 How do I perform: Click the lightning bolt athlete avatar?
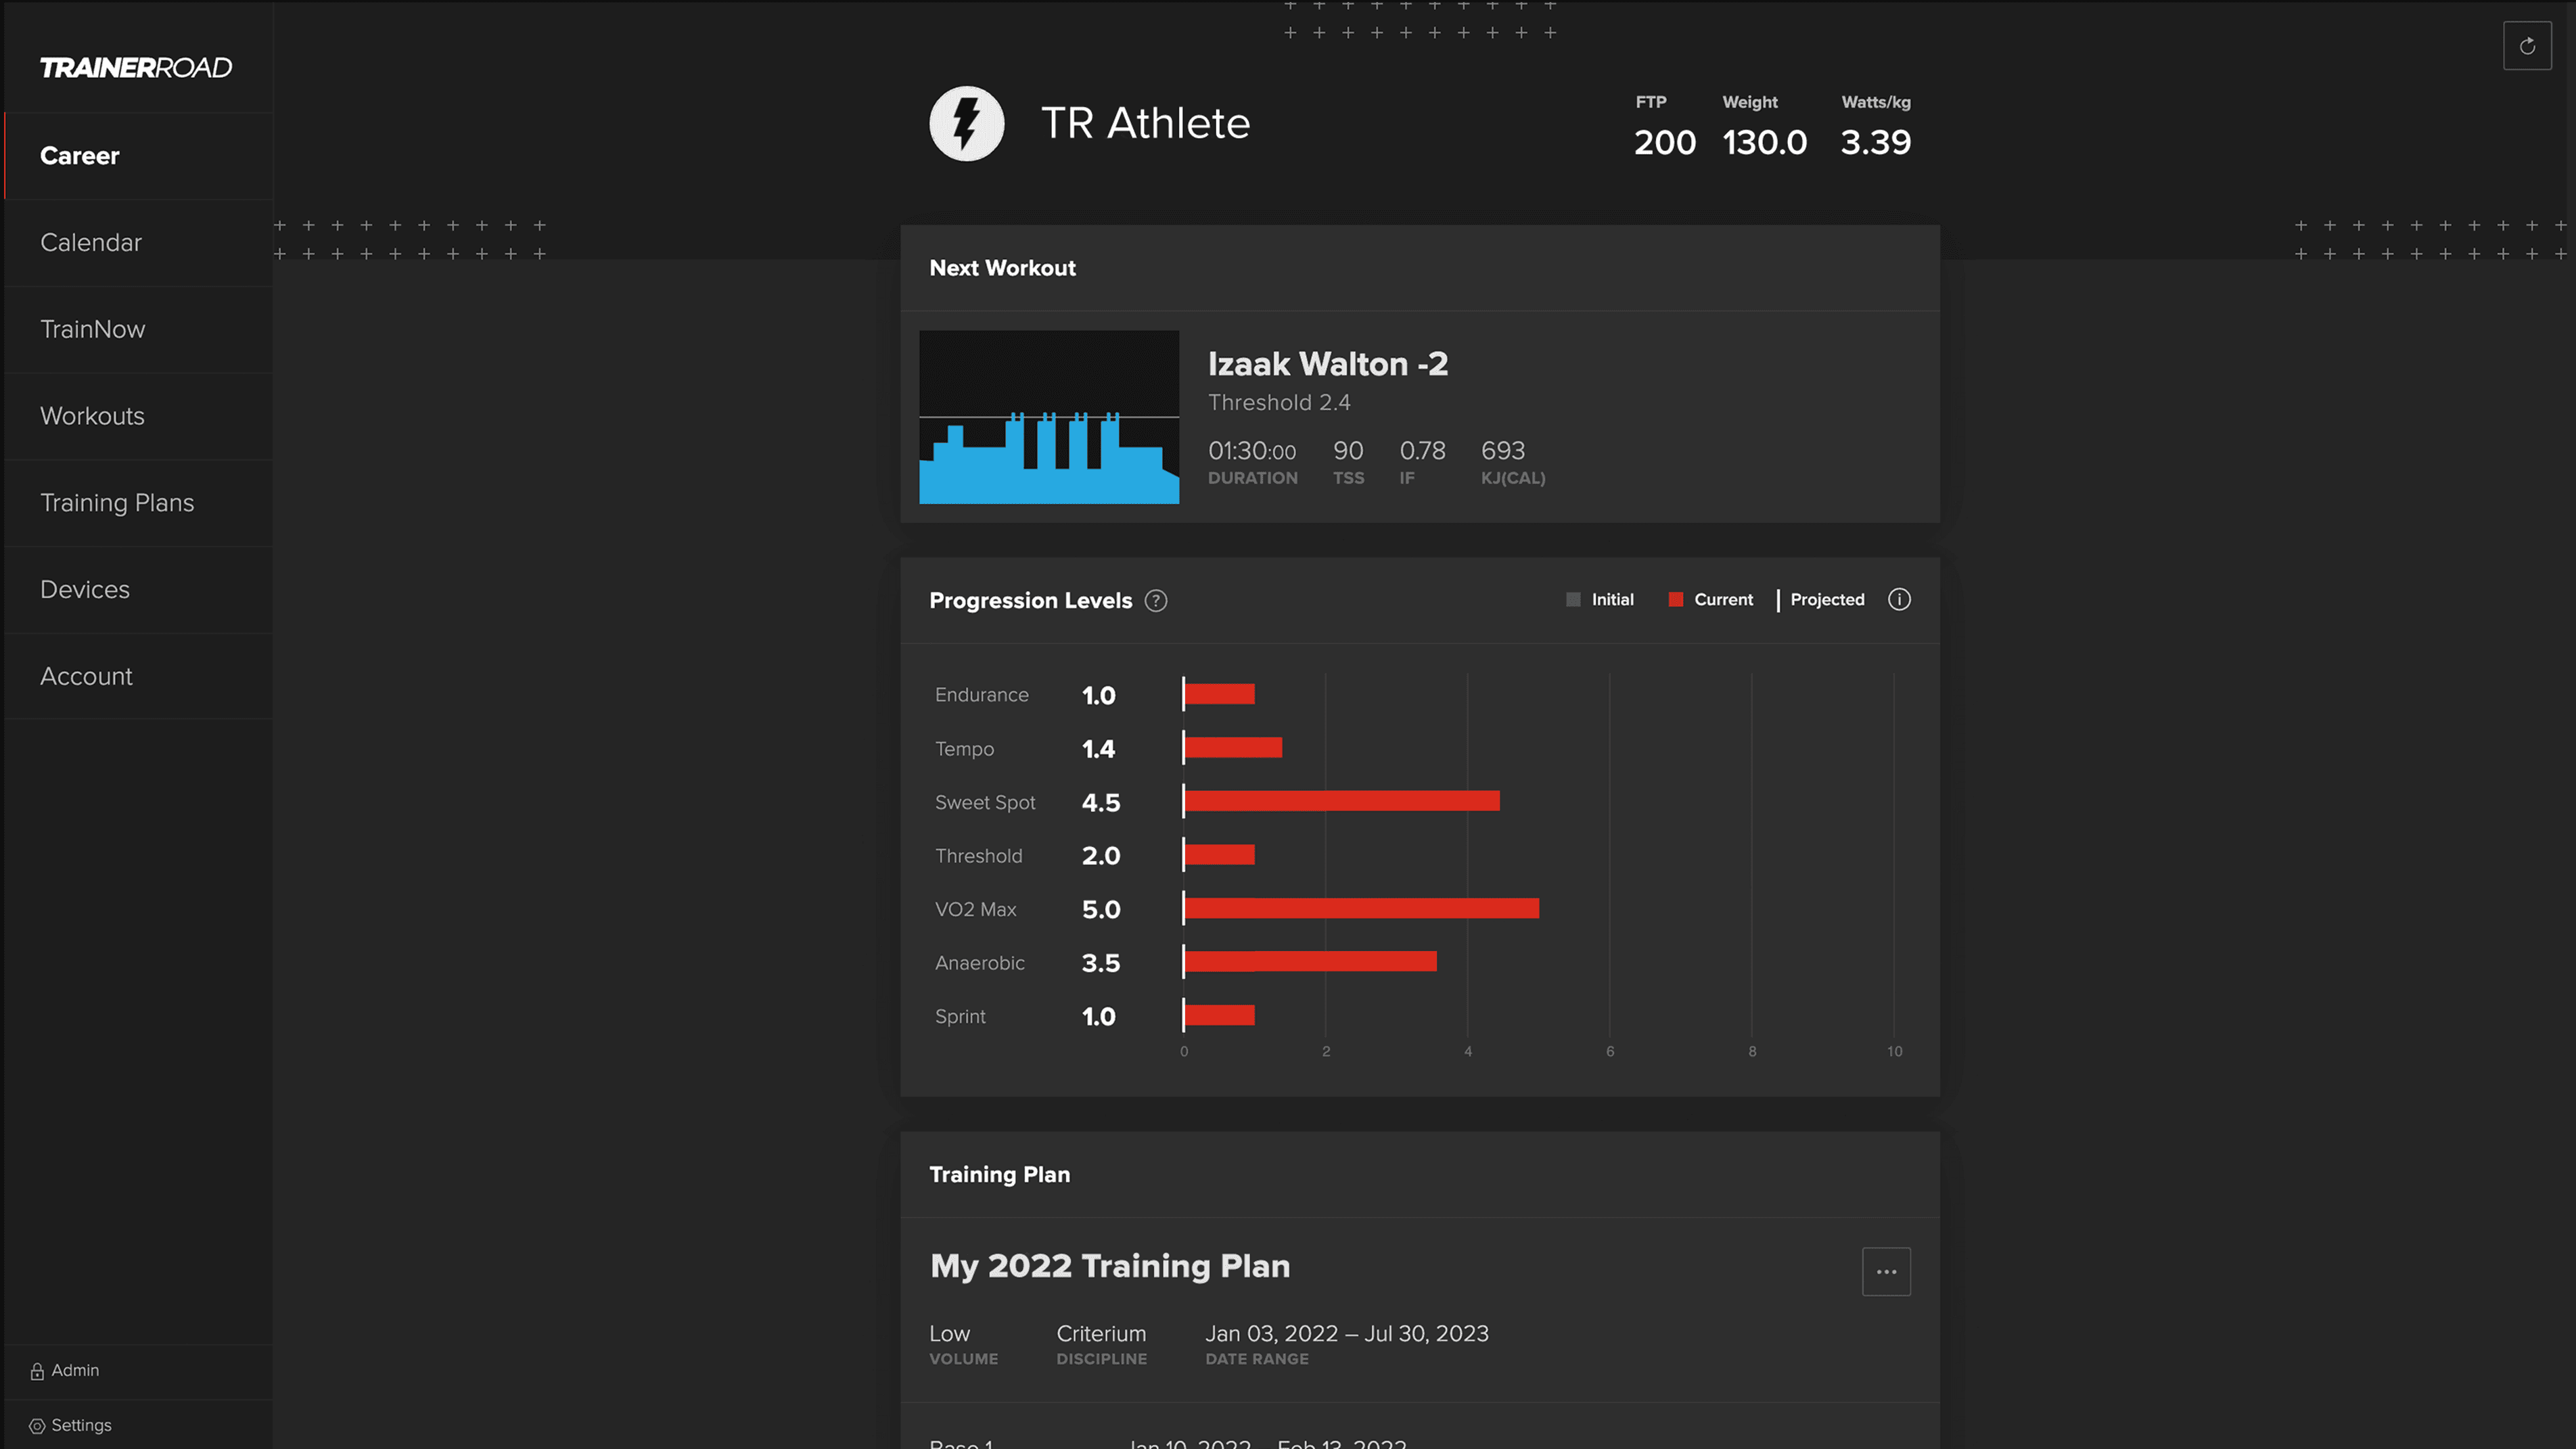pyautogui.click(x=967, y=123)
